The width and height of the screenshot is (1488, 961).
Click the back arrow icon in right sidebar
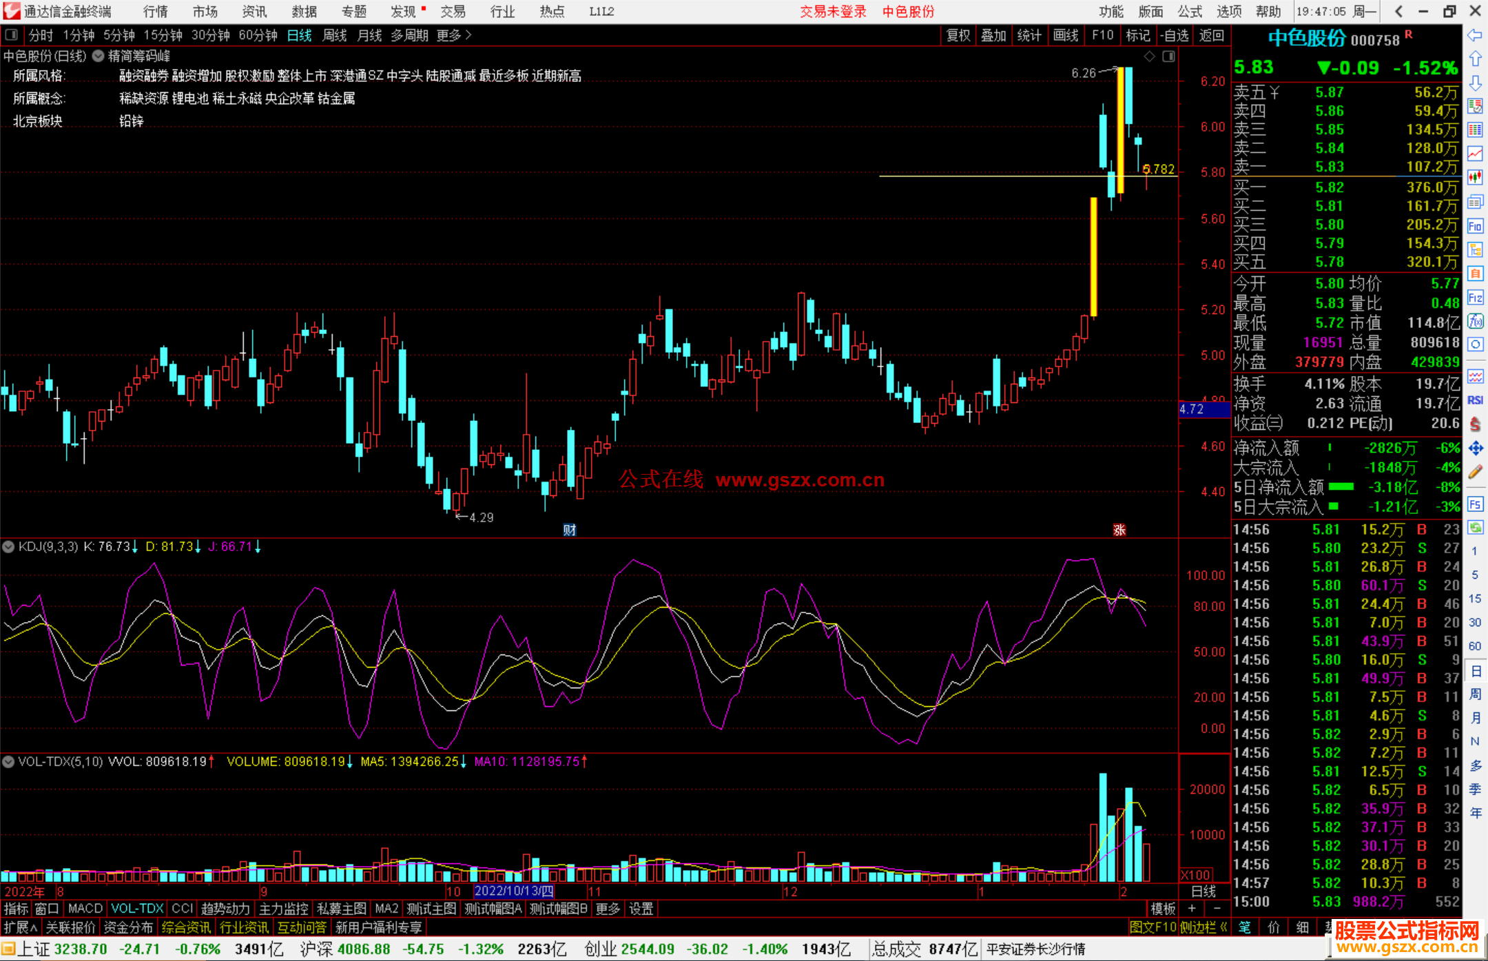1475,35
